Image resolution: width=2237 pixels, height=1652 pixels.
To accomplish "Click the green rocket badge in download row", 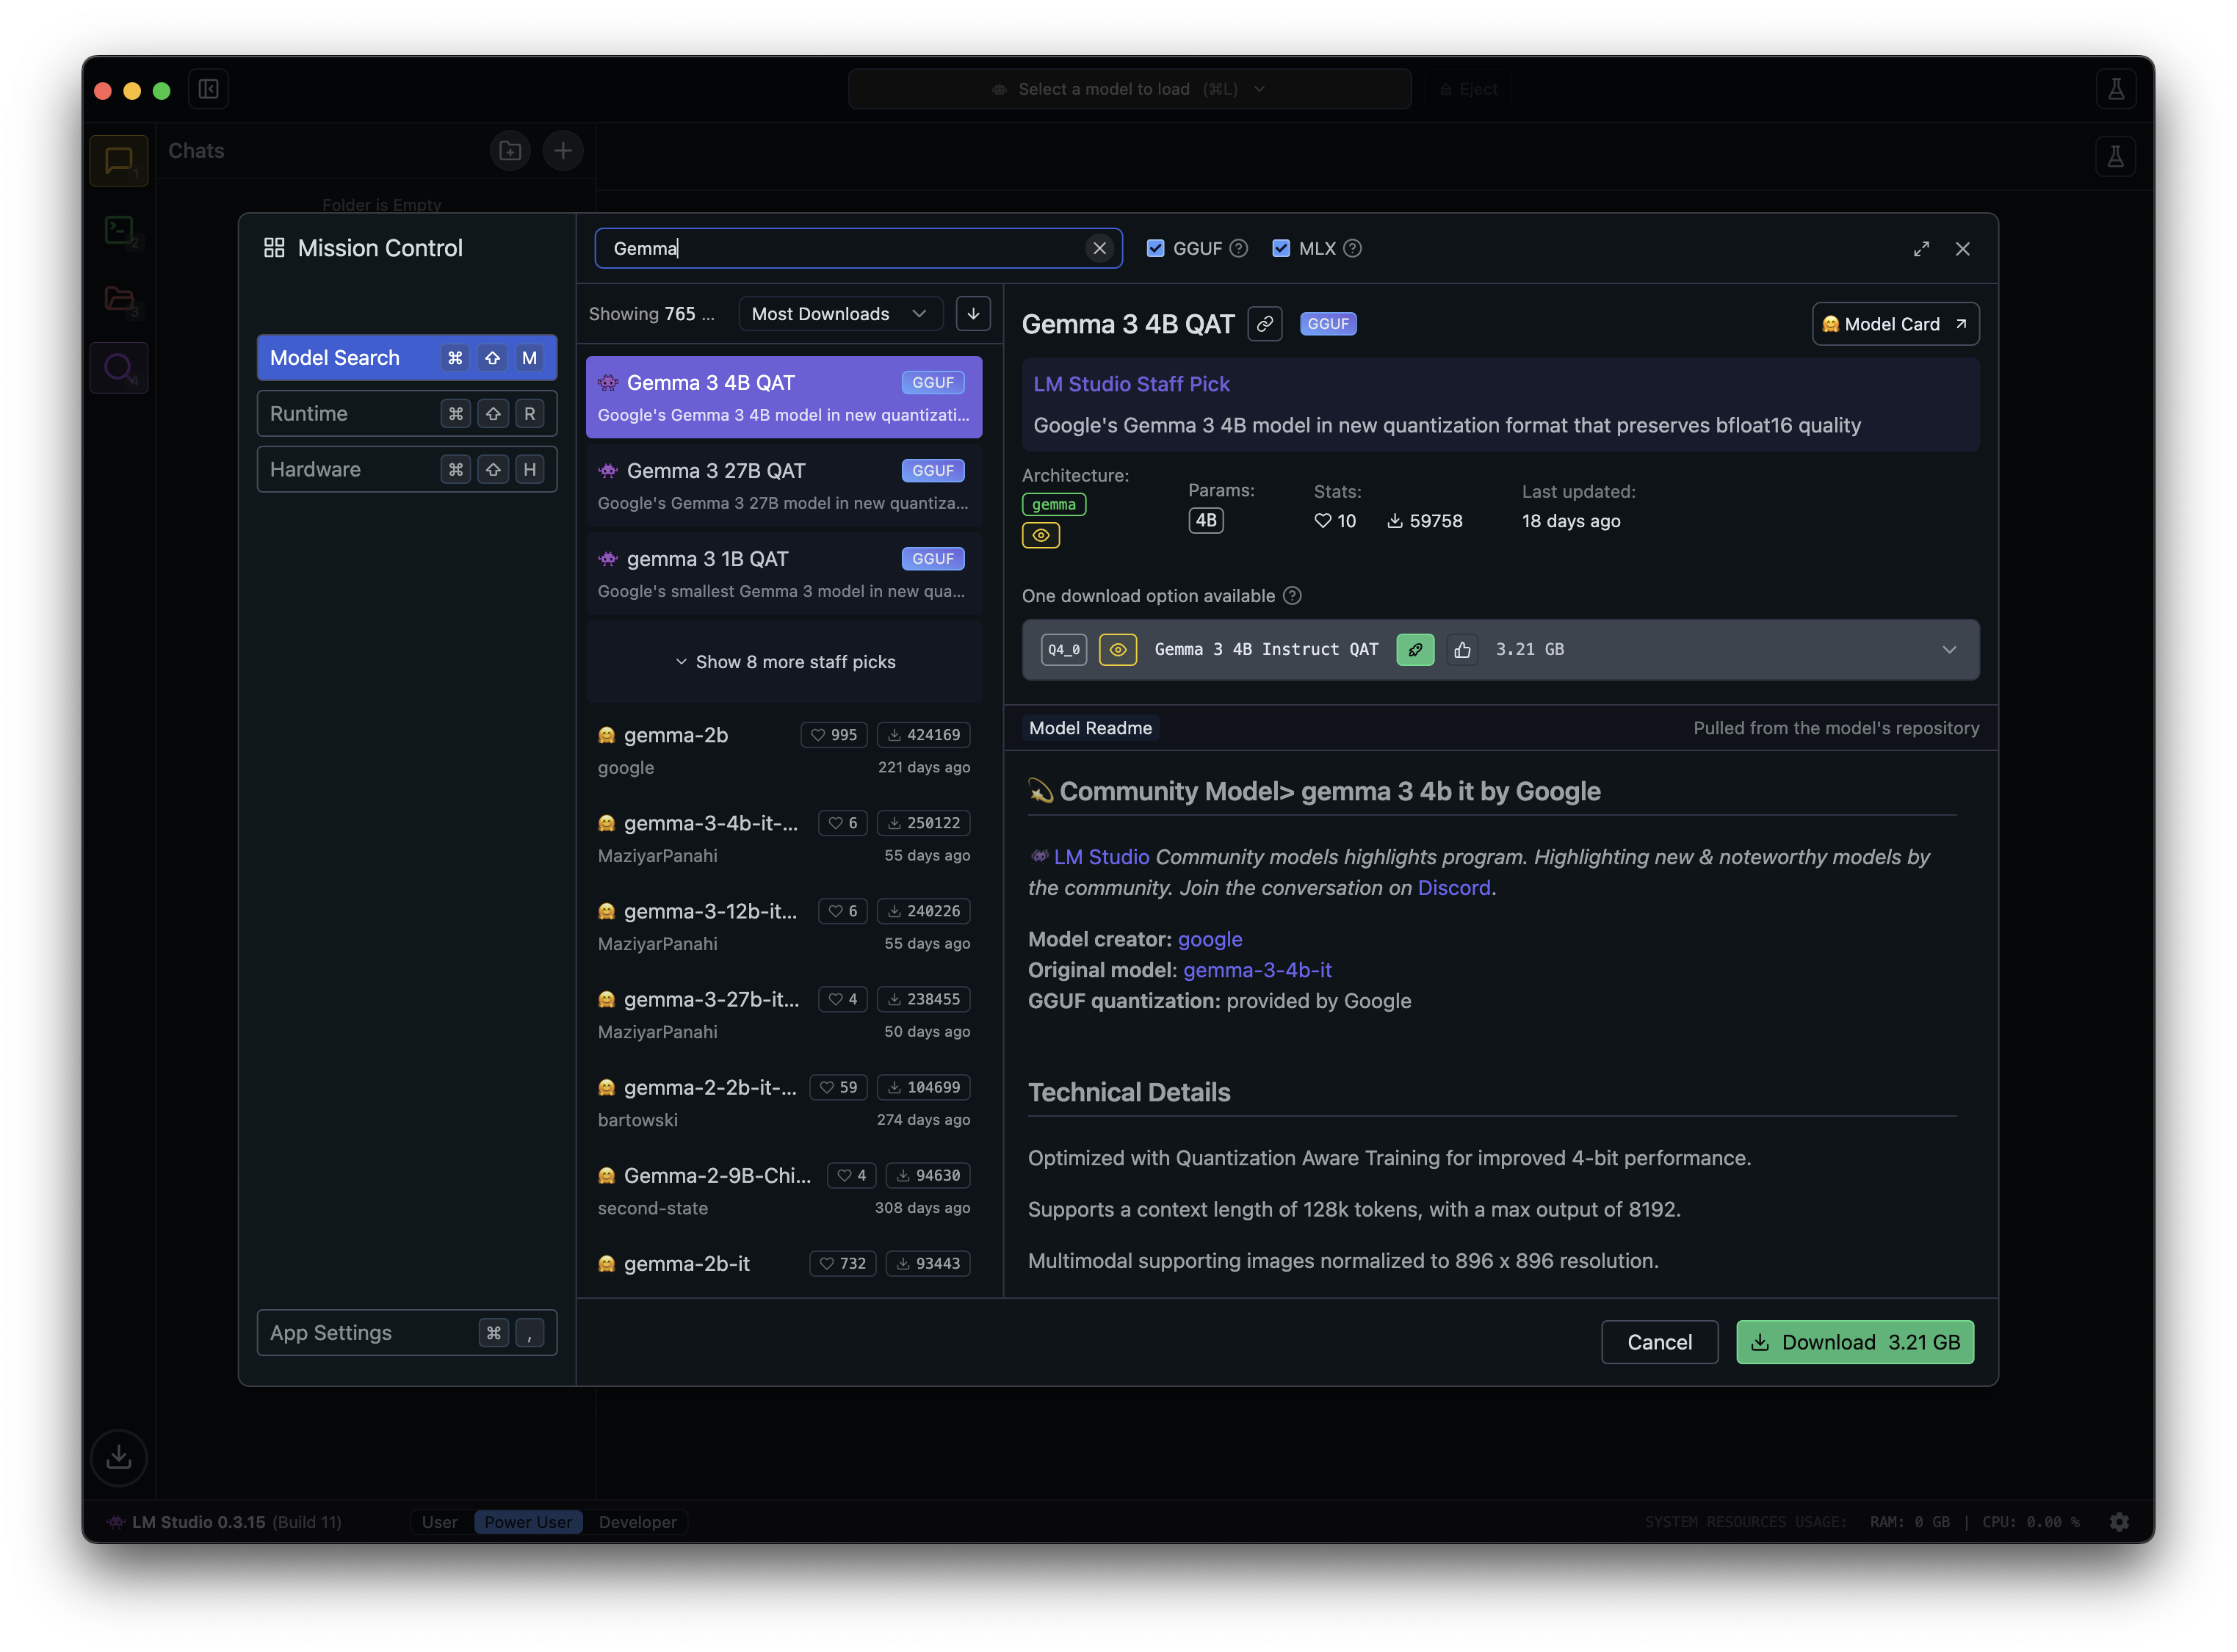I will [1415, 650].
